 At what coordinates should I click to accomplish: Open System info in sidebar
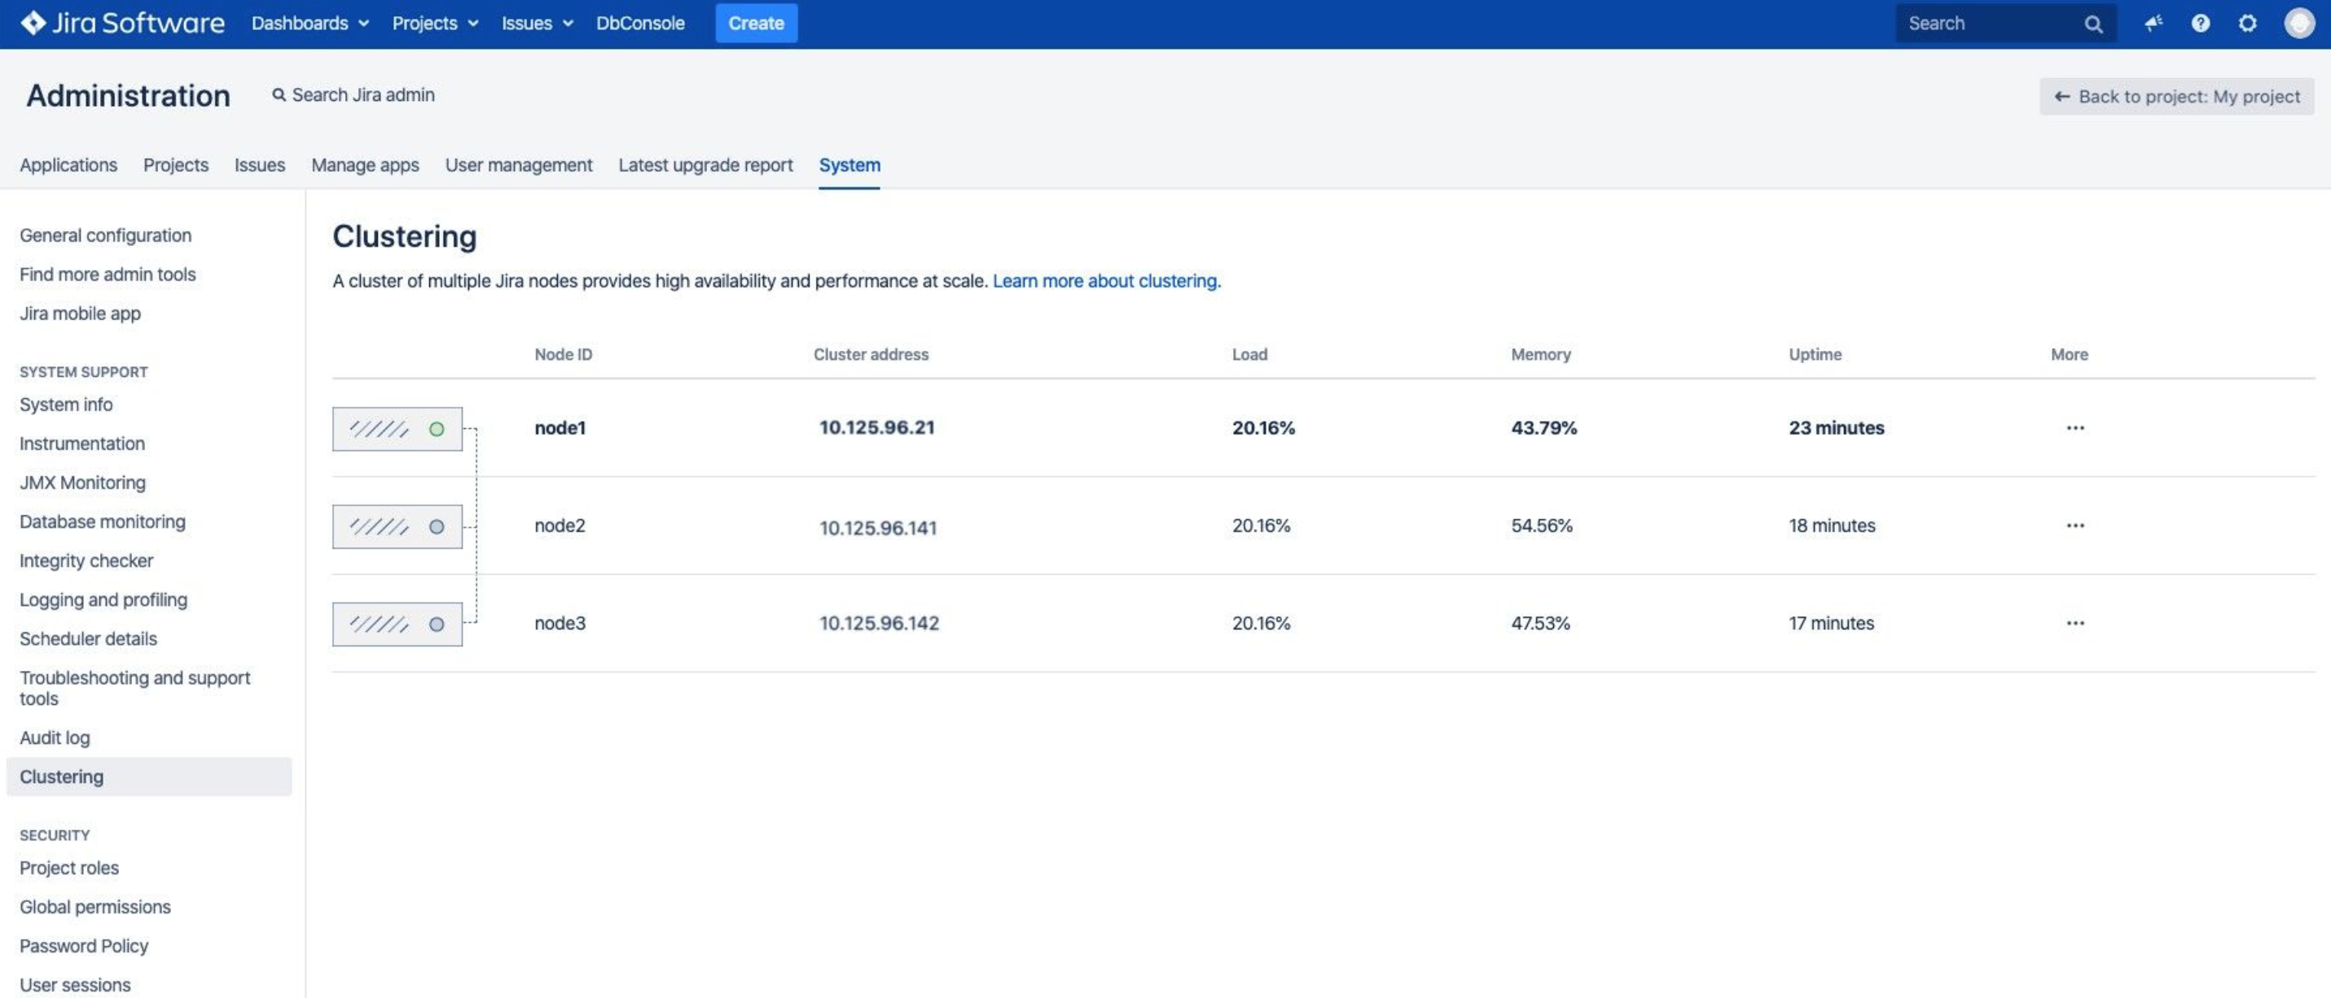pyautogui.click(x=66, y=405)
